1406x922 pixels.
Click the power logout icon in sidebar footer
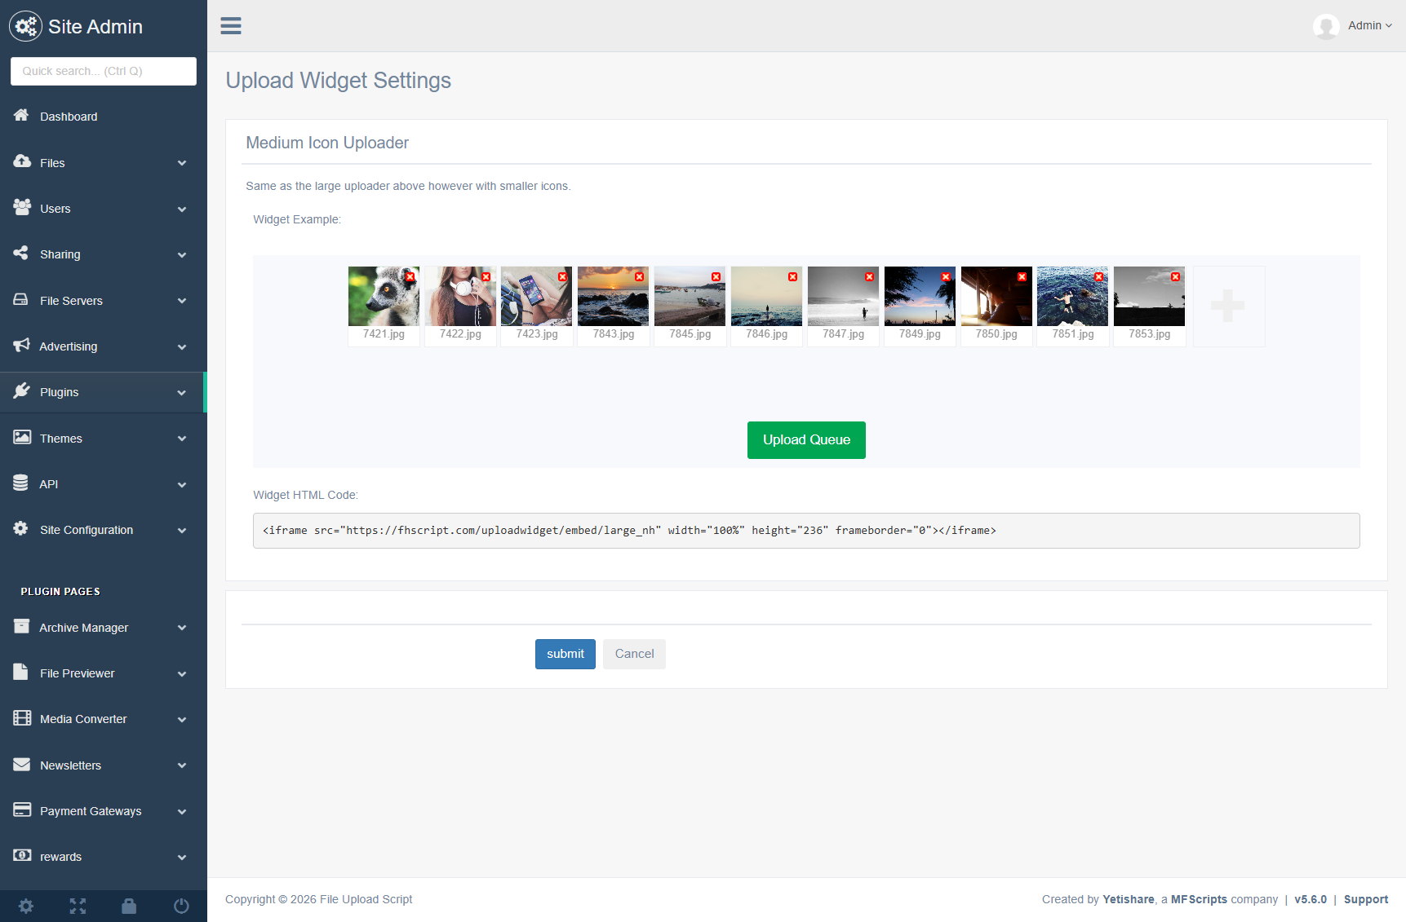(x=181, y=906)
